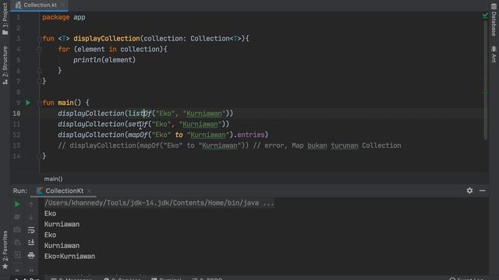This screenshot has width=499, height=280.
Task: Click fold end marker on line 14
Action: coord(39,156)
